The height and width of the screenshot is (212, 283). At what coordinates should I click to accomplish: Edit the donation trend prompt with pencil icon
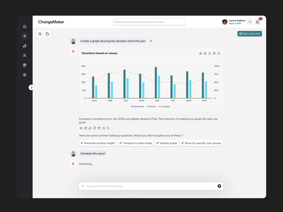(x=151, y=41)
